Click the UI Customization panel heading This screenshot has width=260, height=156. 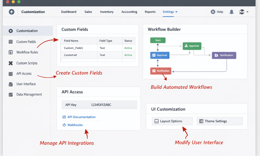point(168,109)
